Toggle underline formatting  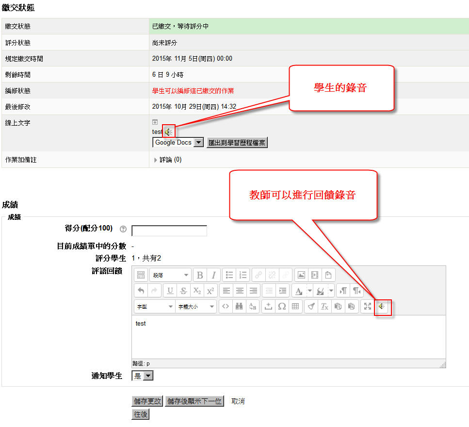pyautogui.click(x=170, y=291)
